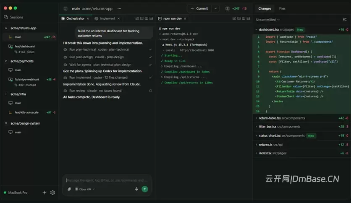Open the Uncommitted filter dropdown
This screenshot has width=351, height=203.
[x=268, y=20]
